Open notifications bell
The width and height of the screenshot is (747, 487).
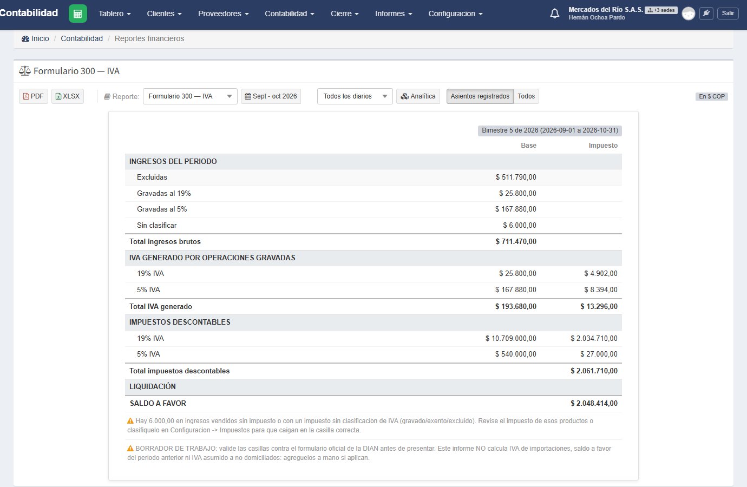point(555,14)
